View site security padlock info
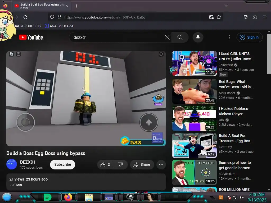 pos(60,17)
